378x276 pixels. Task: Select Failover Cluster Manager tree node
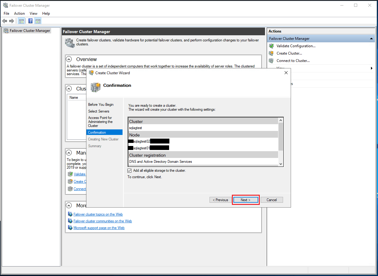pyautogui.click(x=30, y=31)
